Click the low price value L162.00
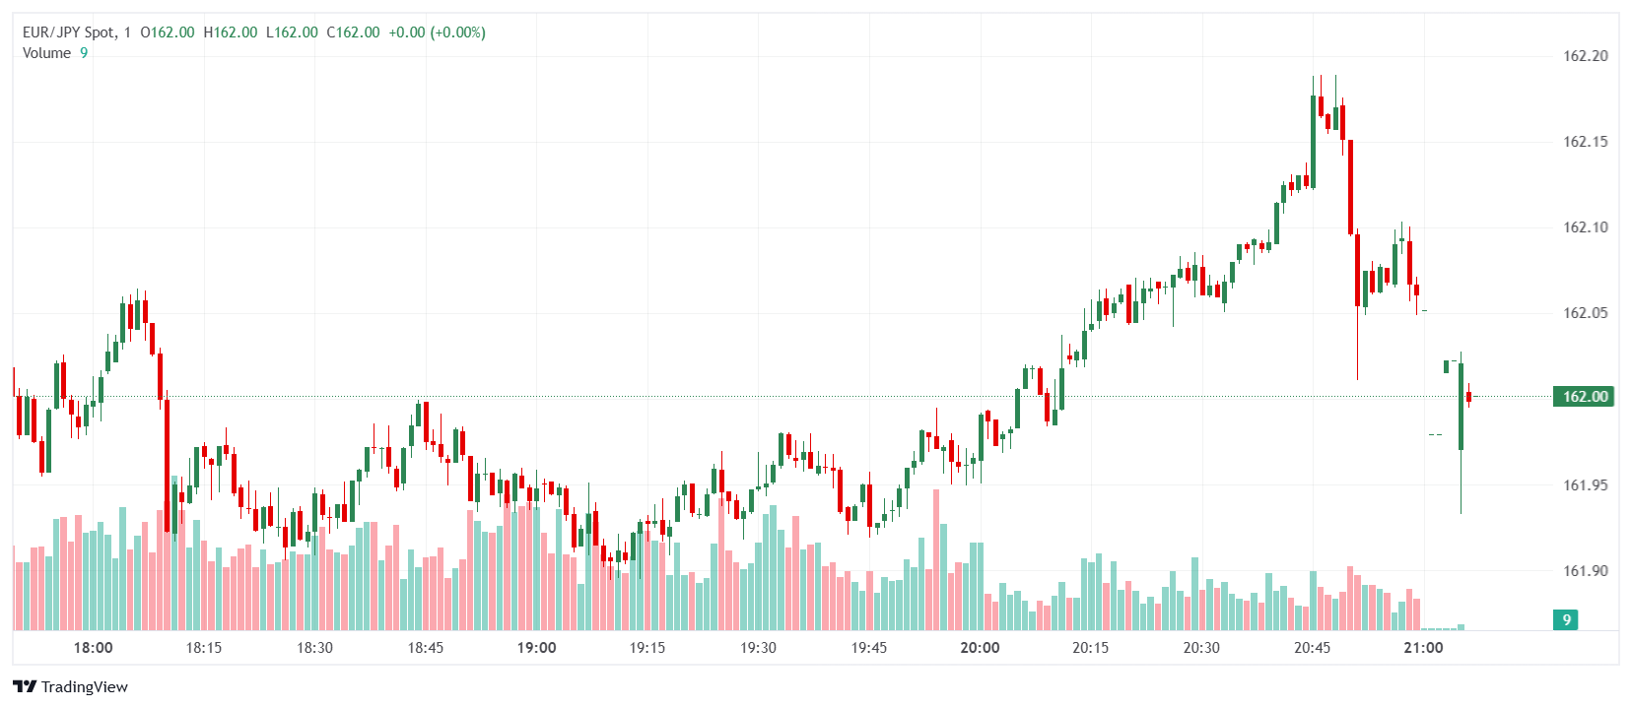The height and width of the screenshot is (708, 1632). [x=292, y=32]
